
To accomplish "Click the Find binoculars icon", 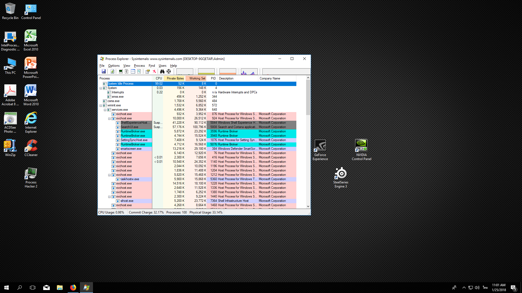I will pyautogui.click(x=162, y=71).
